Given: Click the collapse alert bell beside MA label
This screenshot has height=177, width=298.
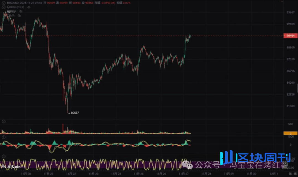Looking at the screenshot, I should [x=8, y=16].
